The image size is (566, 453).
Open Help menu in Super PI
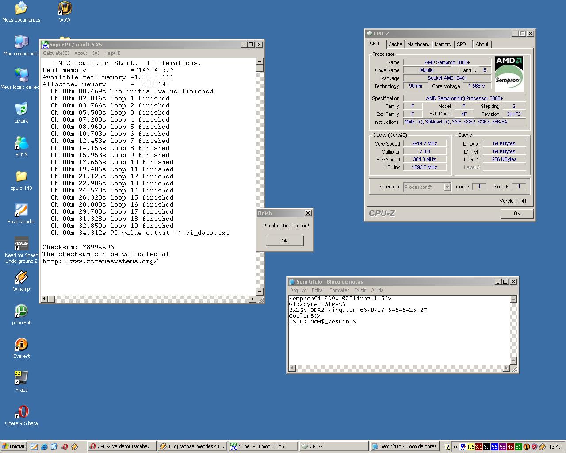[112, 53]
